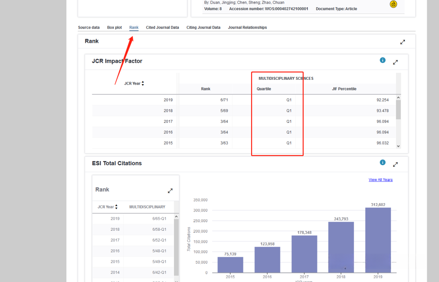Click the JIF Percentile column header

[x=344, y=89]
